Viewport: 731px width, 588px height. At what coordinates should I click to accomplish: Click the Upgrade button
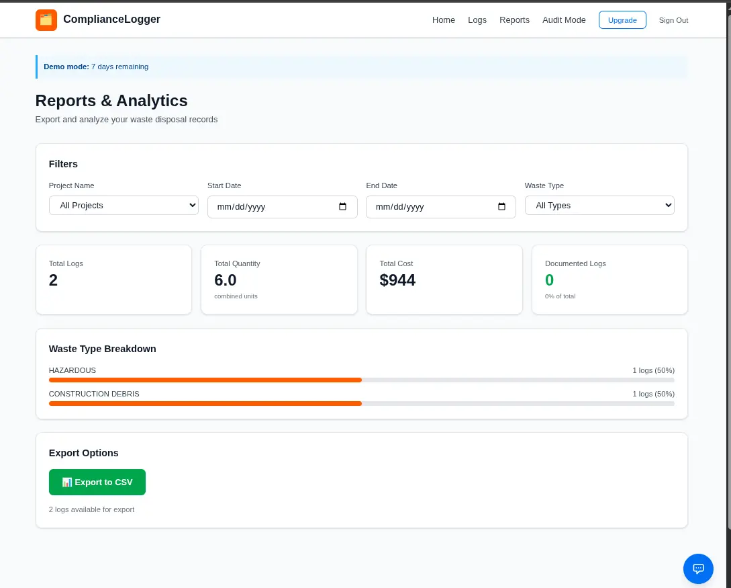point(622,20)
